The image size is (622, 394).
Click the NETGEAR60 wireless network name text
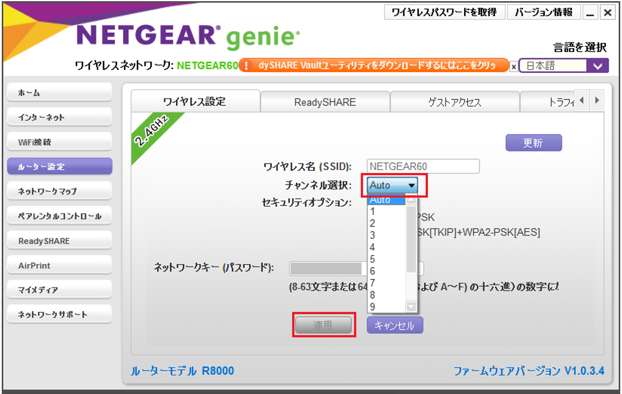(207, 65)
